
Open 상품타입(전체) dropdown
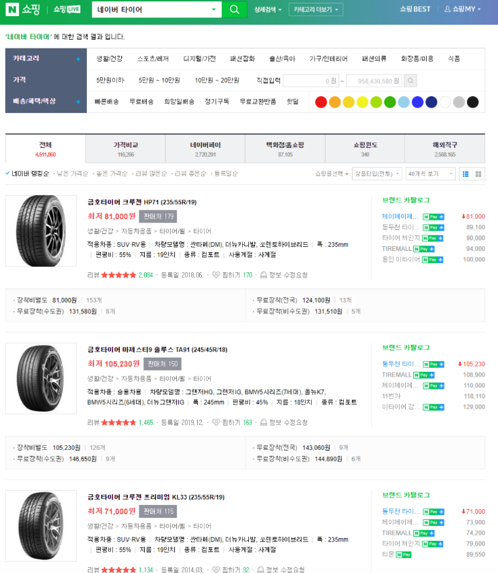(377, 174)
